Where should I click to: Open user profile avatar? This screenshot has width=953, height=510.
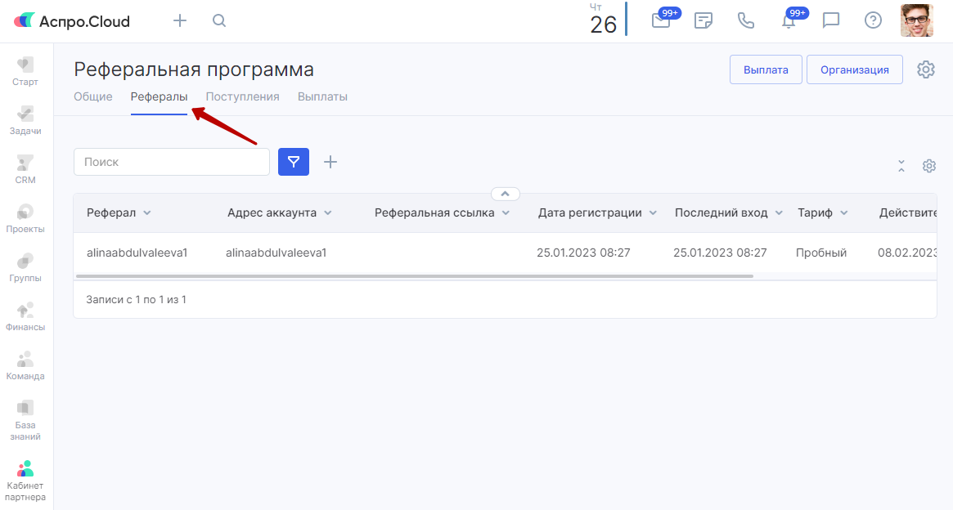coord(916,20)
